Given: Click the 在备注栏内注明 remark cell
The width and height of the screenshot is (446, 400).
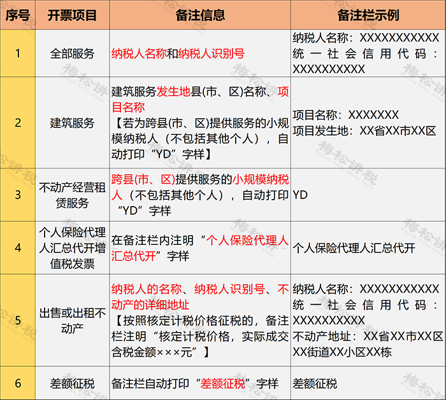Looking at the screenshot, I should [200, 248].
